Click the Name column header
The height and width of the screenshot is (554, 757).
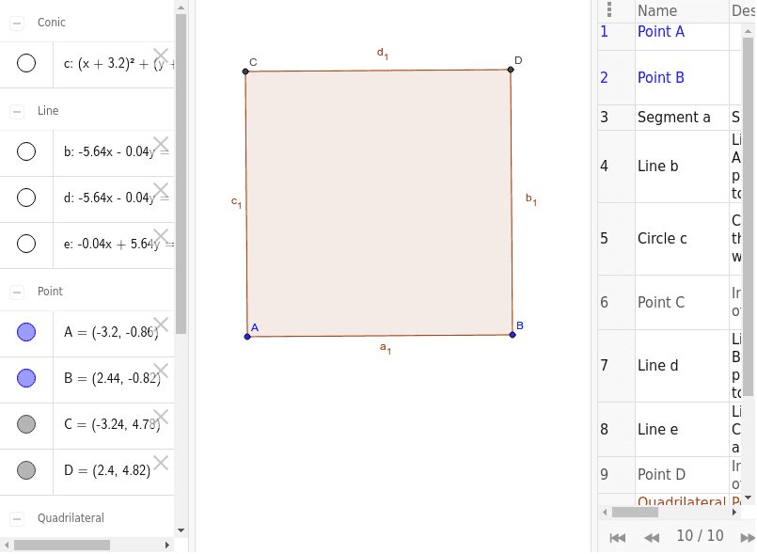pos(681,10)
